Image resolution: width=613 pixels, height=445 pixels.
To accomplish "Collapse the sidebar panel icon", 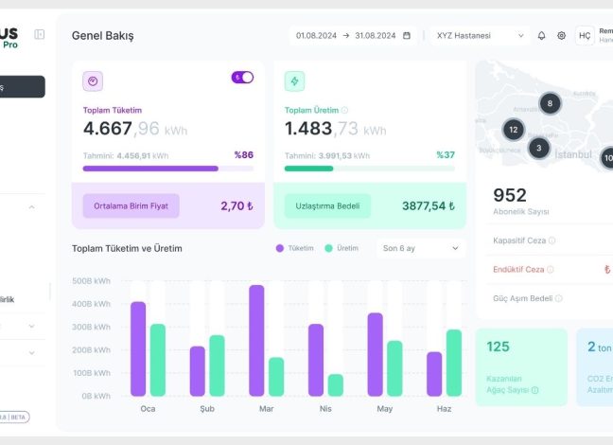I will [x=40, y=34].
